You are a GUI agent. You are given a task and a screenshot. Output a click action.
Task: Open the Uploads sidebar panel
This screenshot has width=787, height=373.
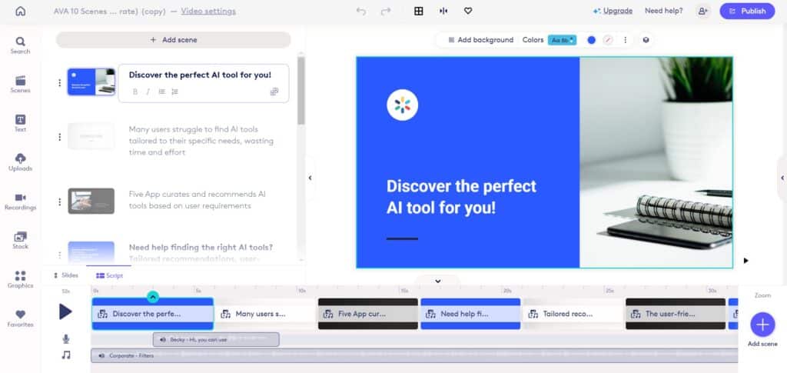point(20,162)
